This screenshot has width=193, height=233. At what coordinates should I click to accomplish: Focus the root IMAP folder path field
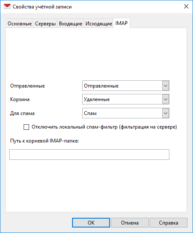pyautogui.click(x=89, y=154)
